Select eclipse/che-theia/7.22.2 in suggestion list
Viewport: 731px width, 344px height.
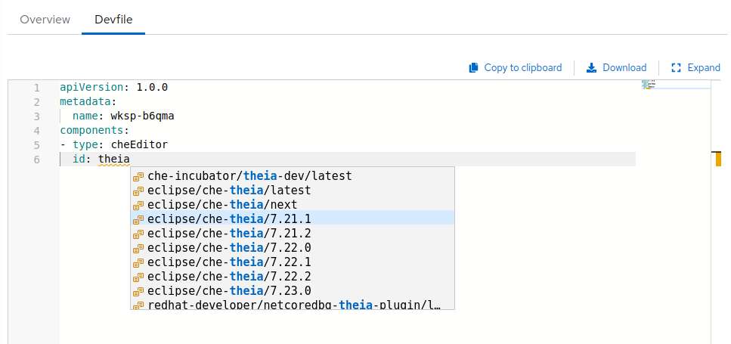229,277
